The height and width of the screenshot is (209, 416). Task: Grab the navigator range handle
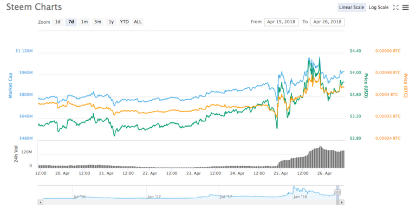[337, 192]
